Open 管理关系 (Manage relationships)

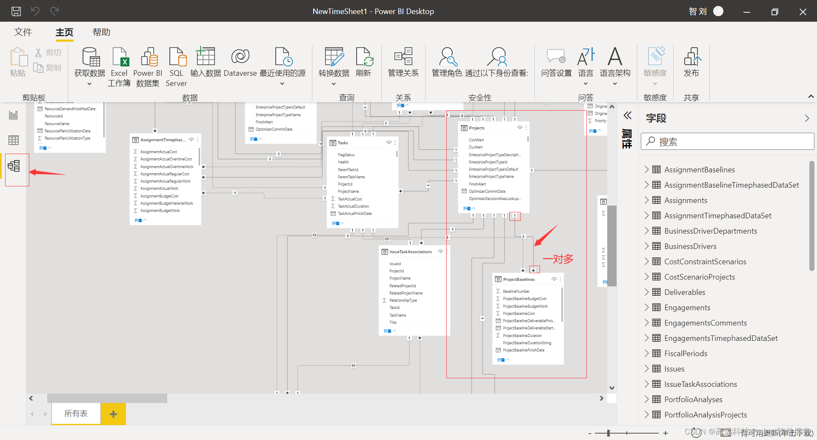pos(403,62)
